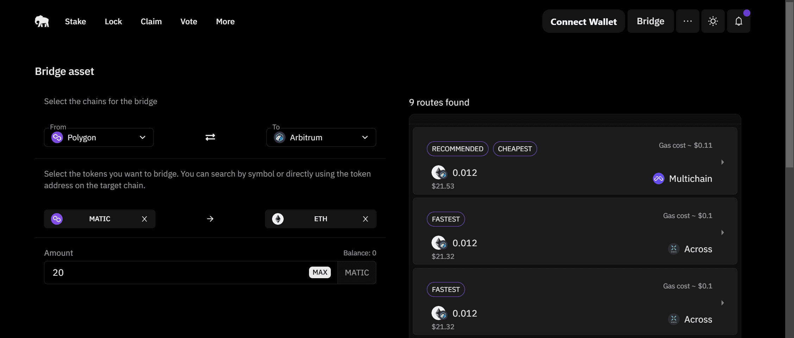Expand the first Across route arrow

722,232
